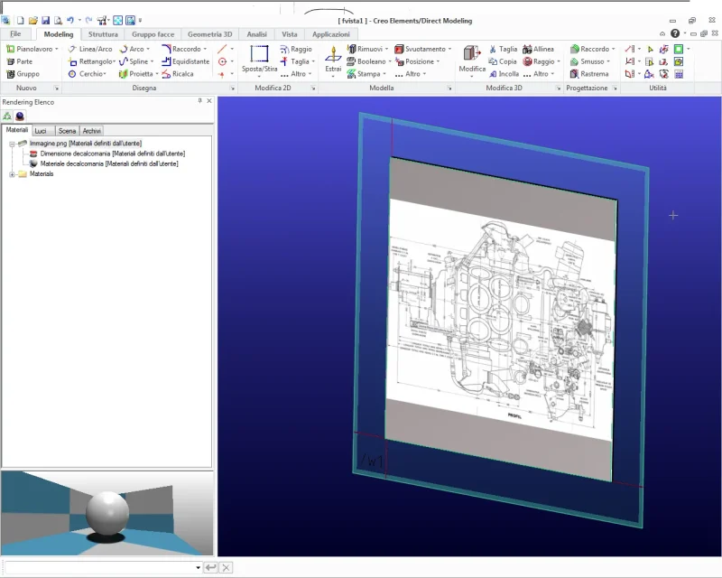Open a file with the folder icon
Viewport: 722px width, 578px height.
32,20
